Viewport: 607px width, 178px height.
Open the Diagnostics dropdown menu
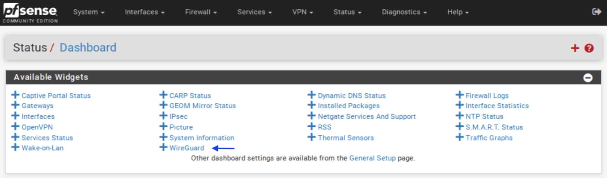point(404,12)
